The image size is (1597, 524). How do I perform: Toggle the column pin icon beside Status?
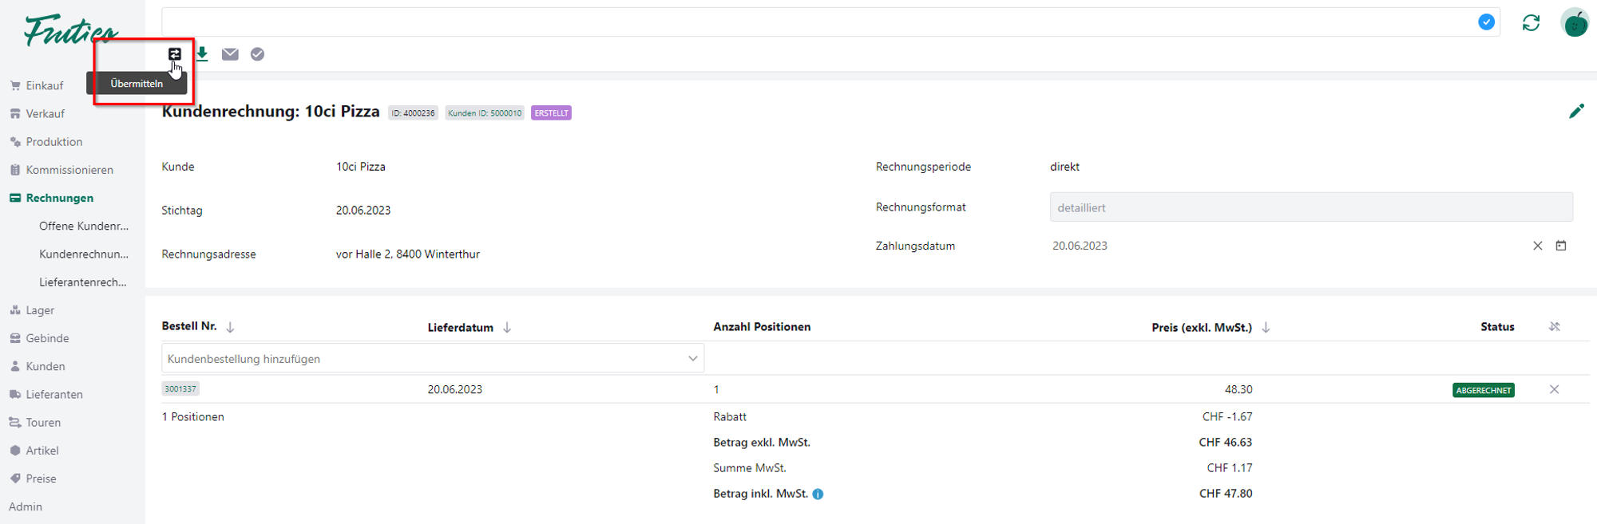1554,327
